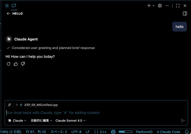191x134 pixels.
Task: Click the status bar progress bar
Action: tap(126, 132)
